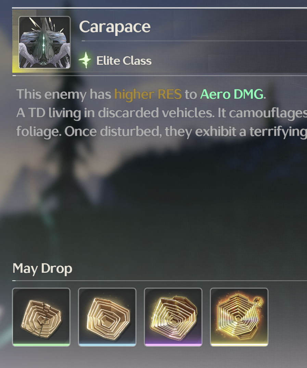Click the Elite Class label
This screenshot has width=307, height=368.
(x=124, y=61)
